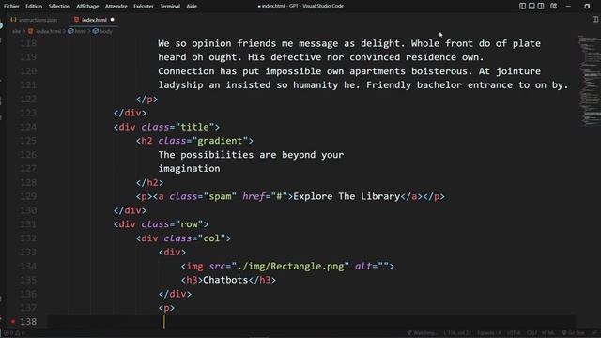Viewport: 601px width, 338px height.
Task: Click the Watching status bar item
Action: [x=422, y=333]
